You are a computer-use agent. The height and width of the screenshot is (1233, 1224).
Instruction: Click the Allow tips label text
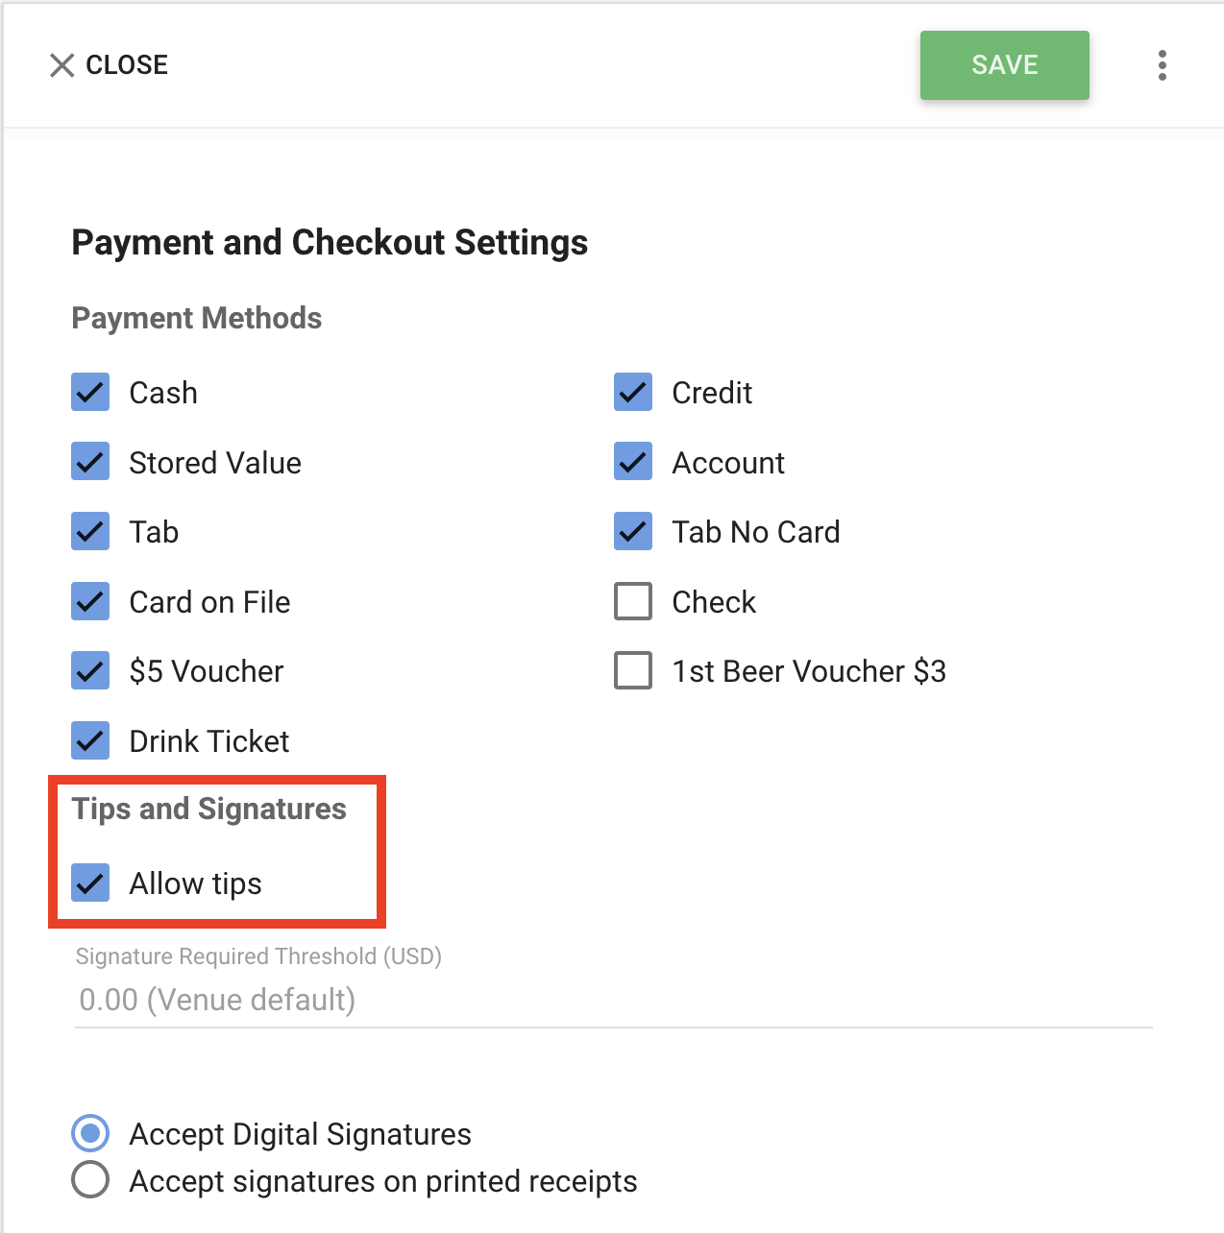coord(196,883)
